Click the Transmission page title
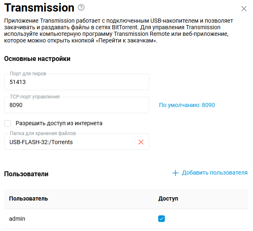Screen dimensions: 253x231 coord(39,8)
